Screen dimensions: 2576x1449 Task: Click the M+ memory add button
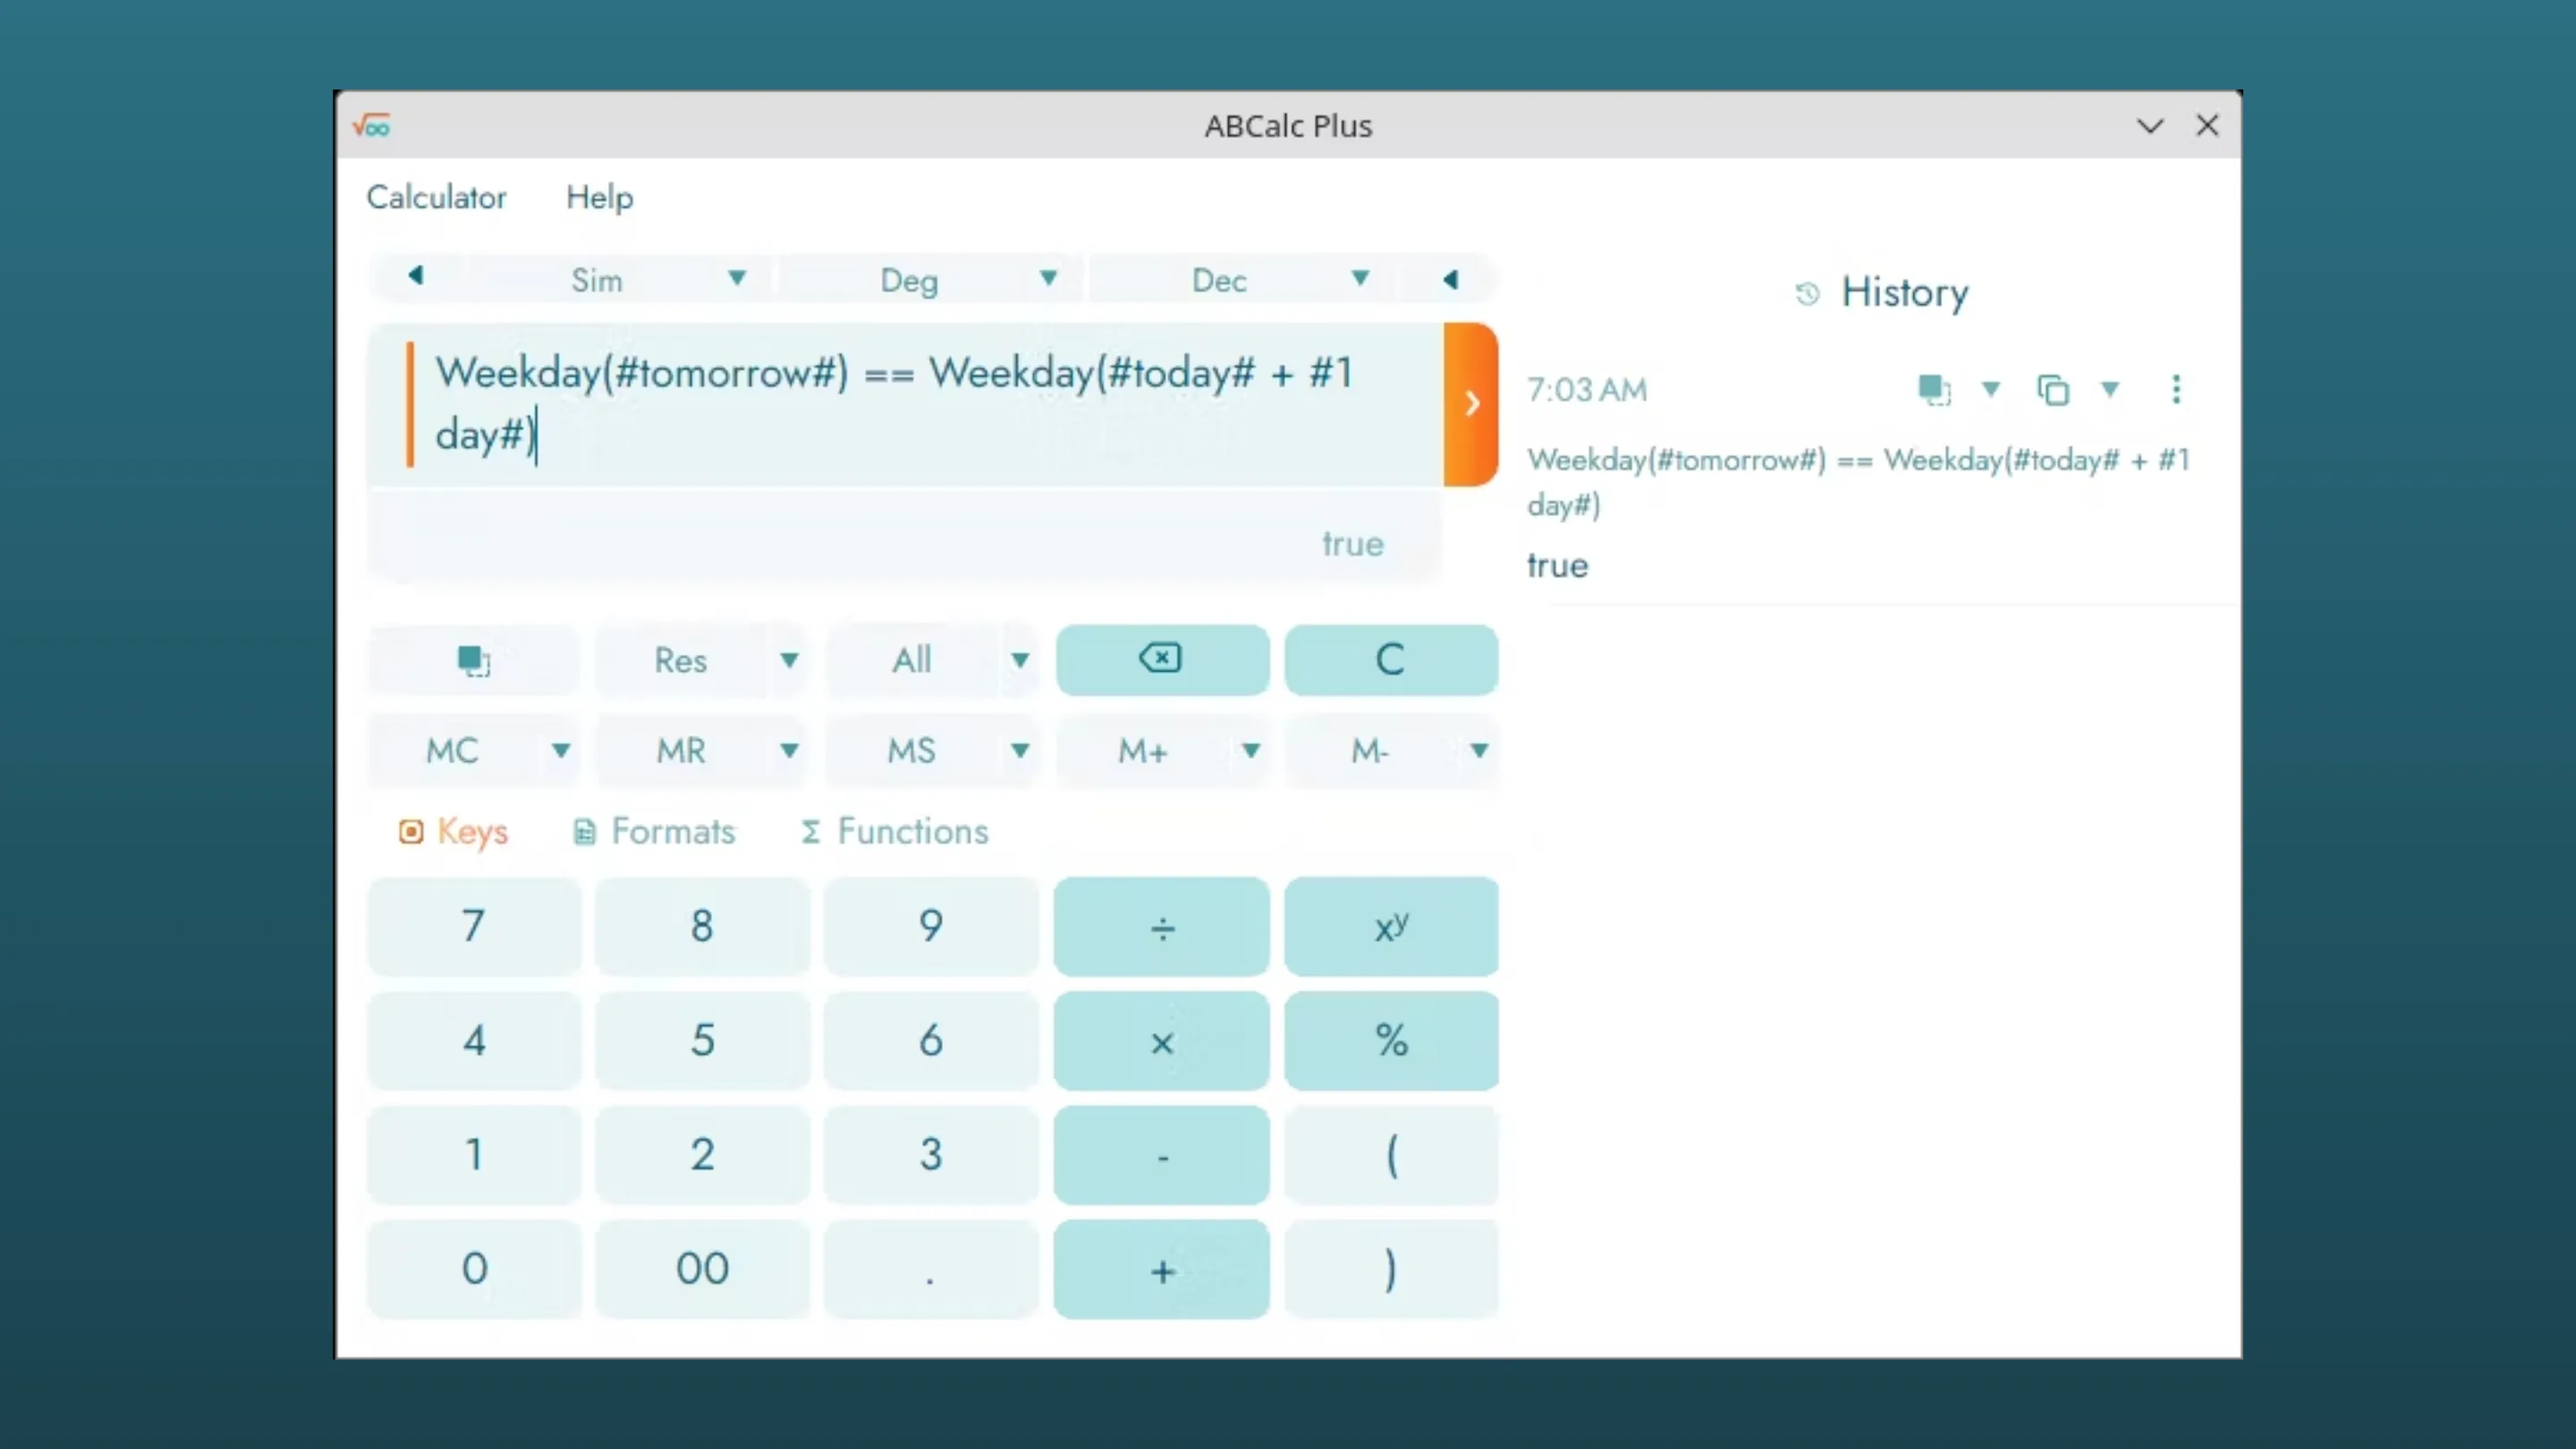point(1143,751)
